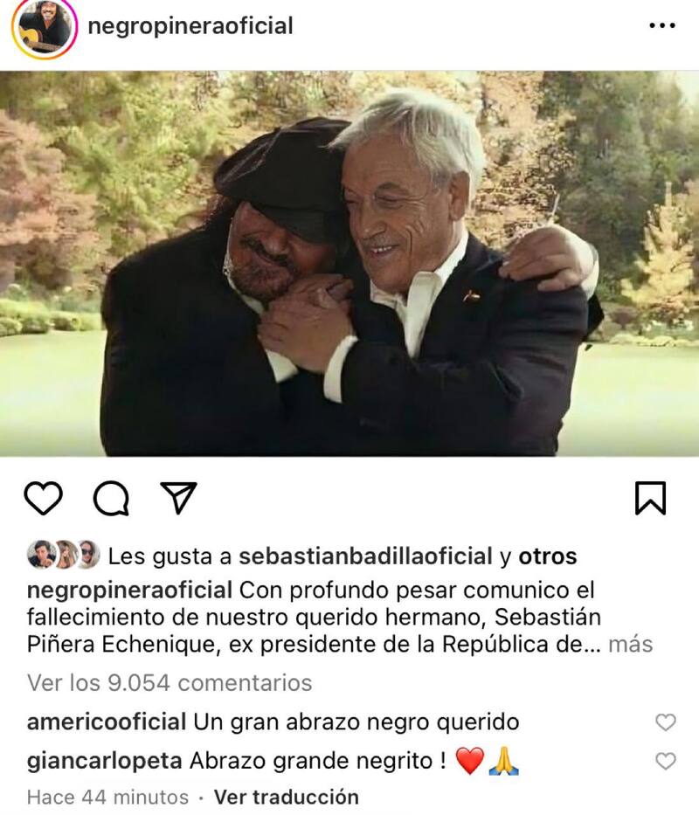Tap Ver traducción link
The height and width of the screenshot is (815, 699).
287,797
